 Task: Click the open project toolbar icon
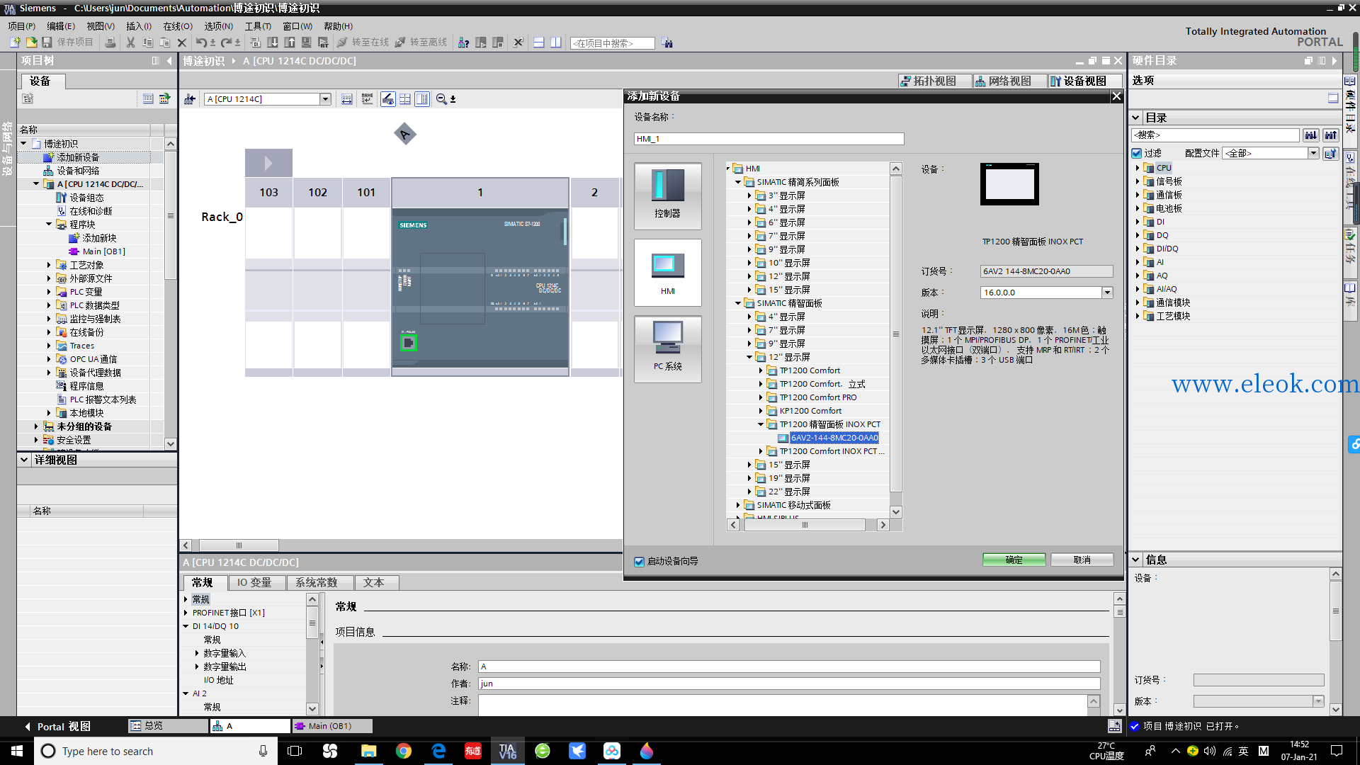(31, 42)
